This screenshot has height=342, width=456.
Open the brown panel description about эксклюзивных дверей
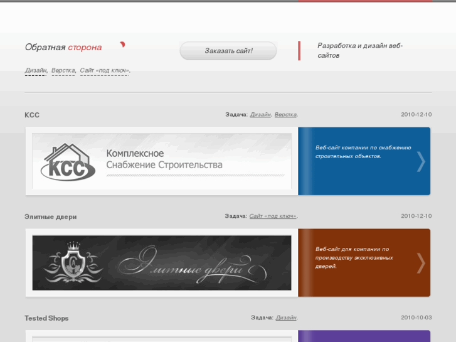[354, 257]
